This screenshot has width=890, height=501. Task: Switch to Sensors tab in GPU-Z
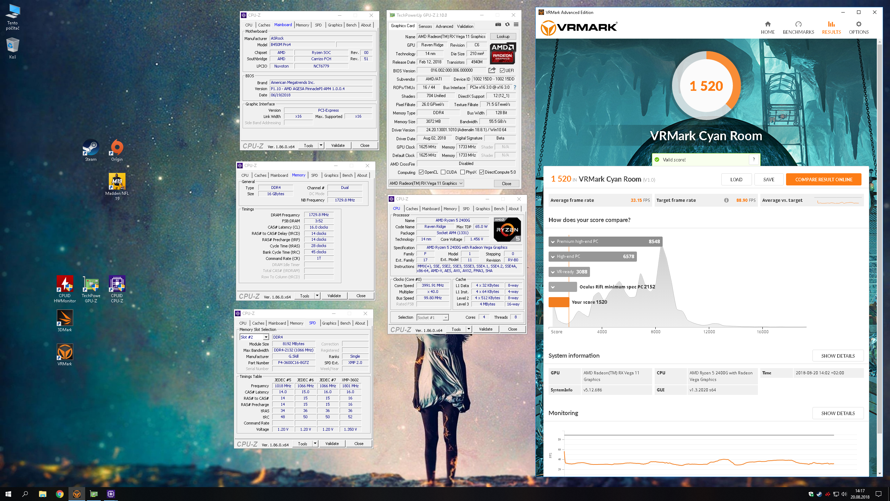coord(425,26)
